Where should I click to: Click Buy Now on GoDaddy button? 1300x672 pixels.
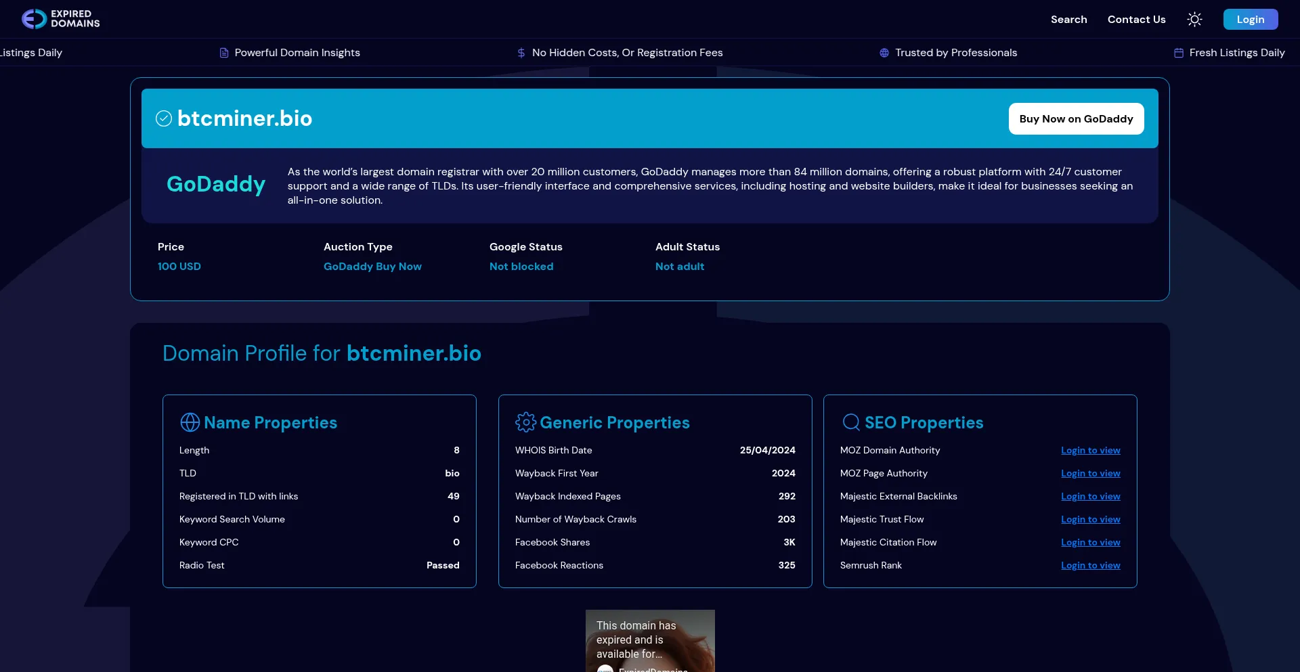(x=1076, y=119)
